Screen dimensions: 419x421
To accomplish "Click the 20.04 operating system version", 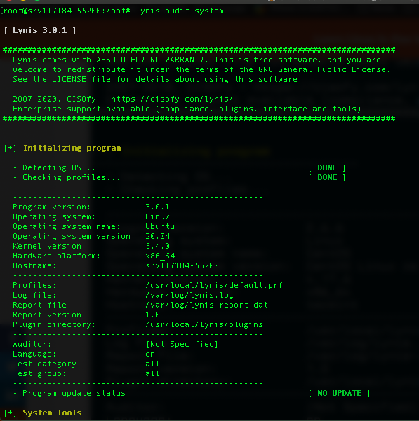I will coord(157,236).
